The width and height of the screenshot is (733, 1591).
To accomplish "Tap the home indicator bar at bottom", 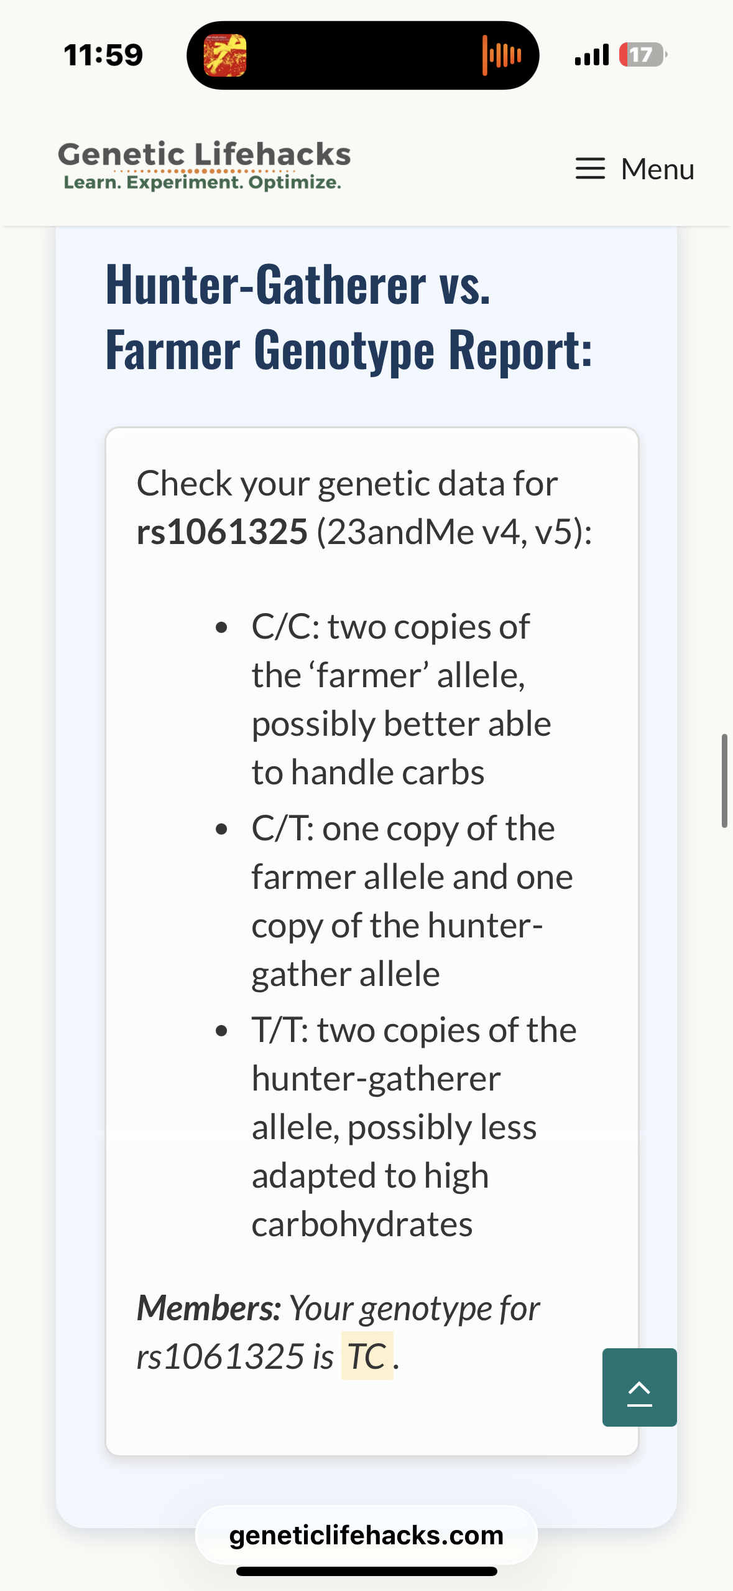I will 366,1572.
